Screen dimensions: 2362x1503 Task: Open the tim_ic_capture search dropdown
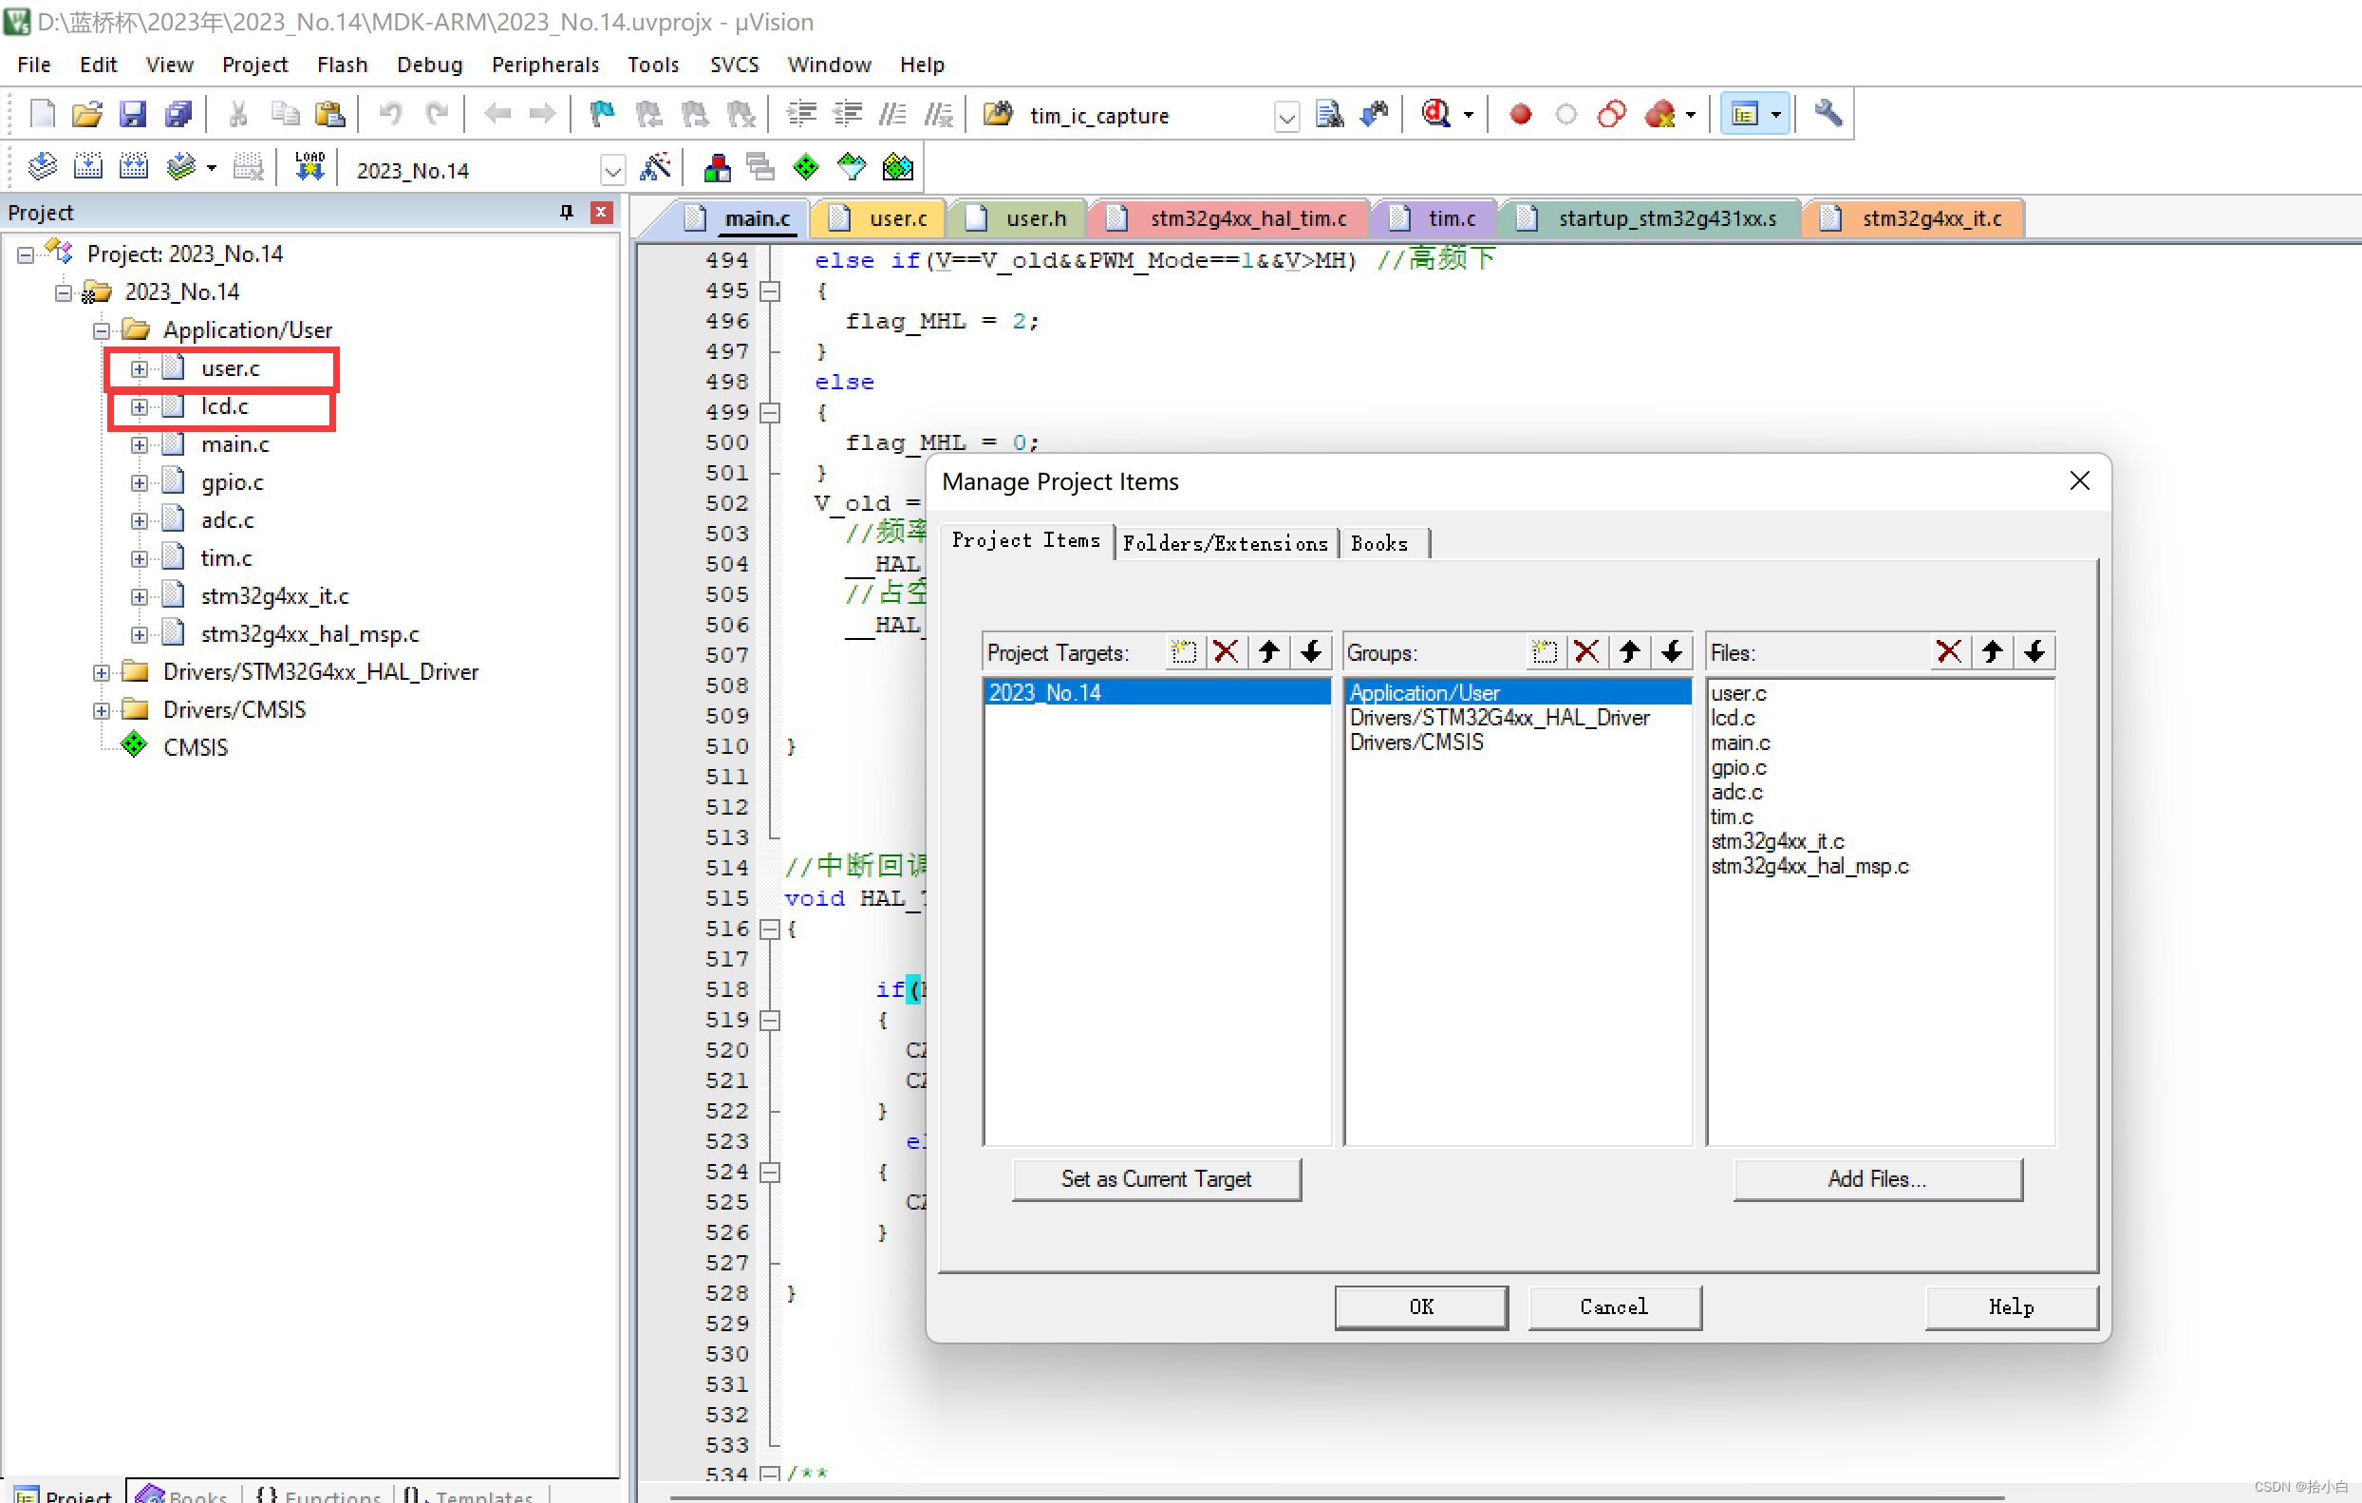1286,117
